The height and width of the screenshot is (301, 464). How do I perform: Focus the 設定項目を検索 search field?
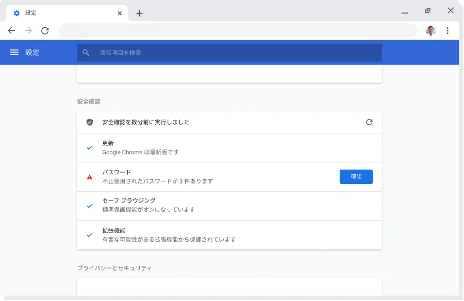point(232,53)
